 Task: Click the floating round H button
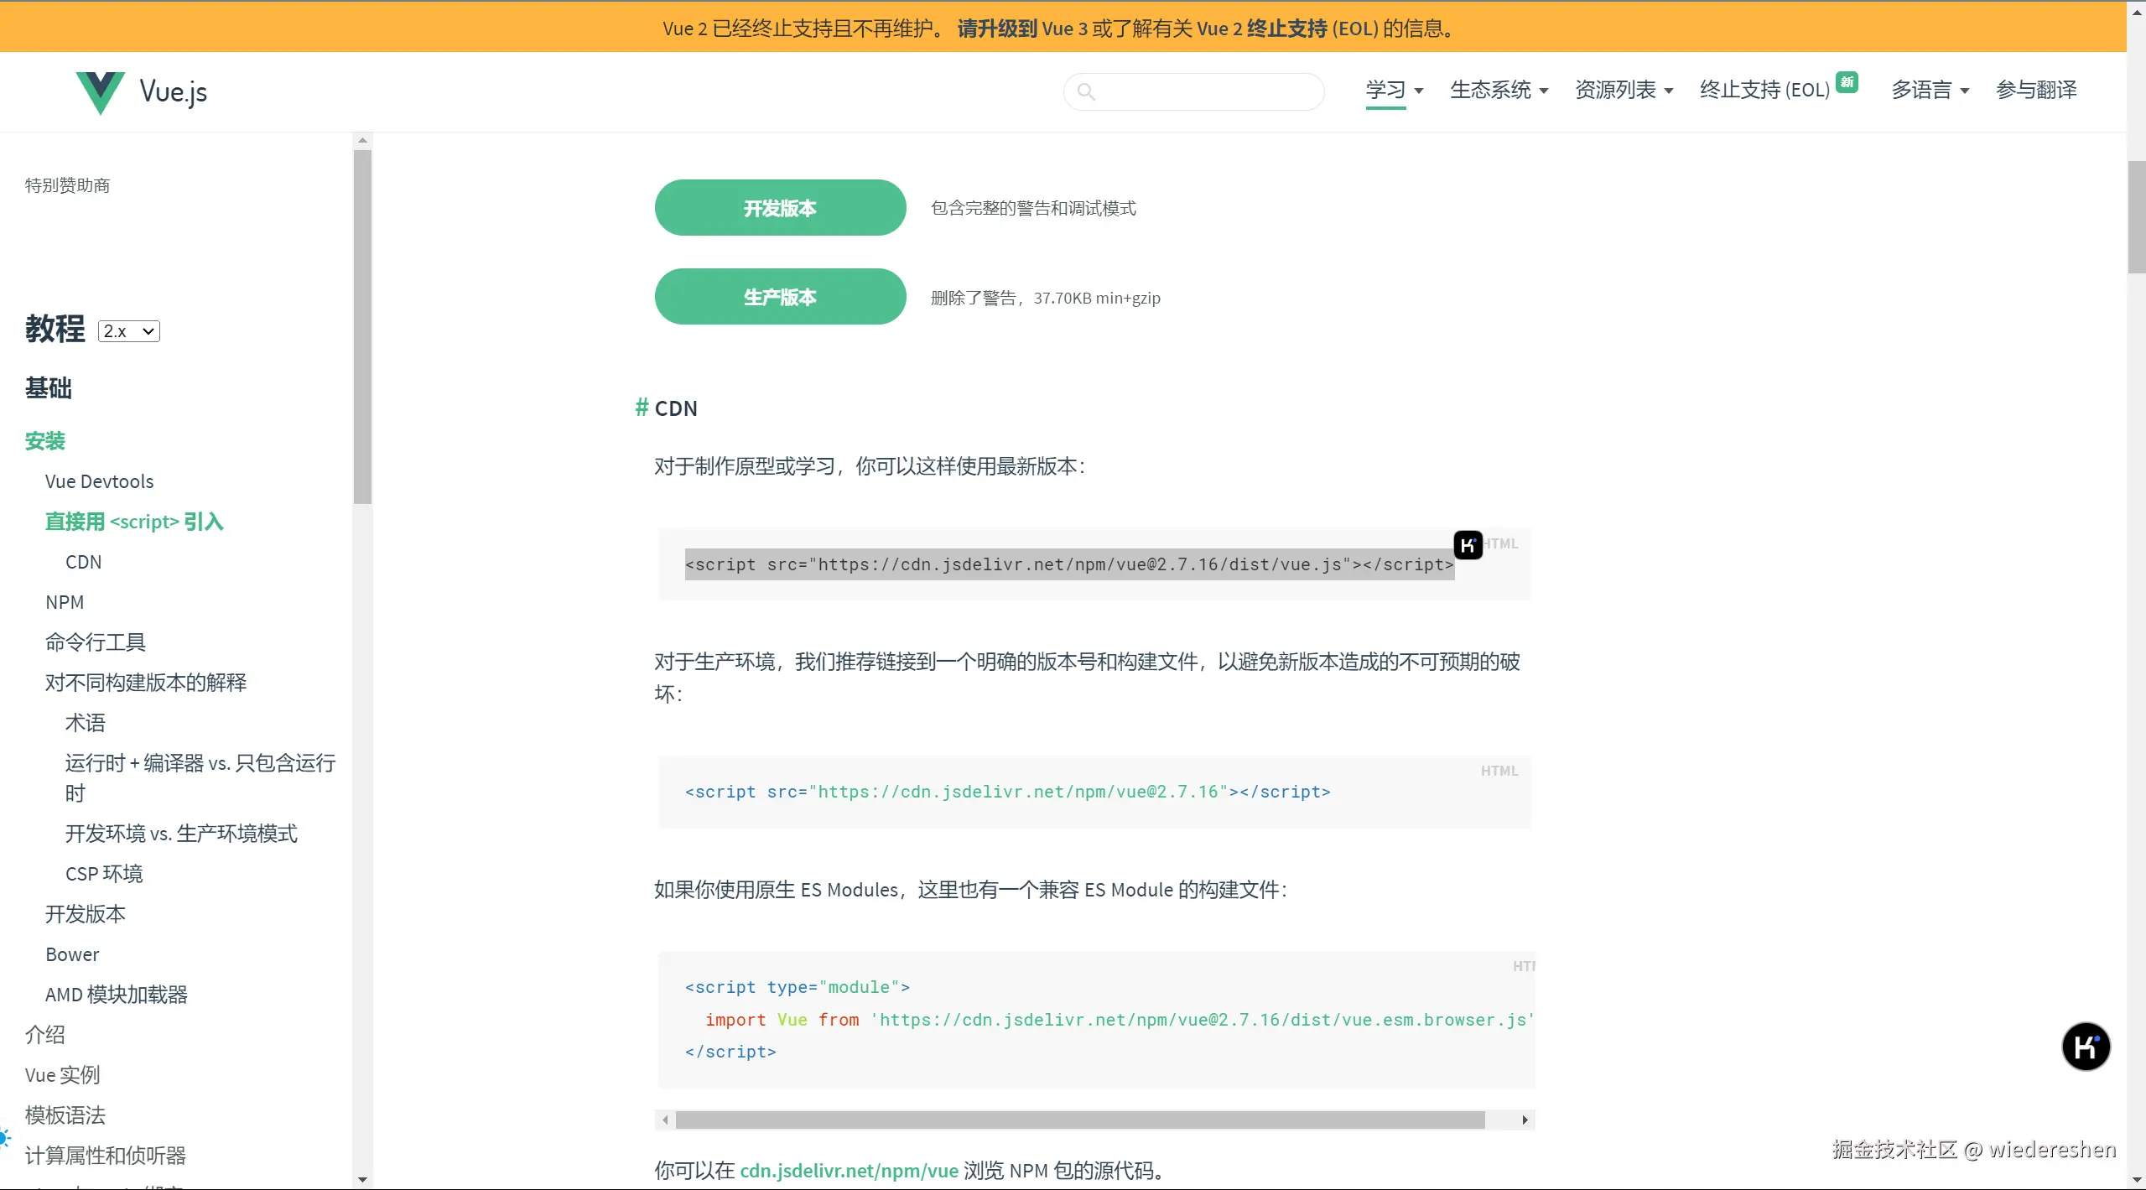pos(2086,1047)
